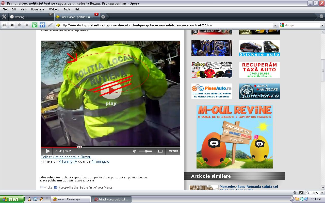Open the closed tabs trash icon
The width and height of the screenshot is (325, 203).
click(x=322, y=17)
